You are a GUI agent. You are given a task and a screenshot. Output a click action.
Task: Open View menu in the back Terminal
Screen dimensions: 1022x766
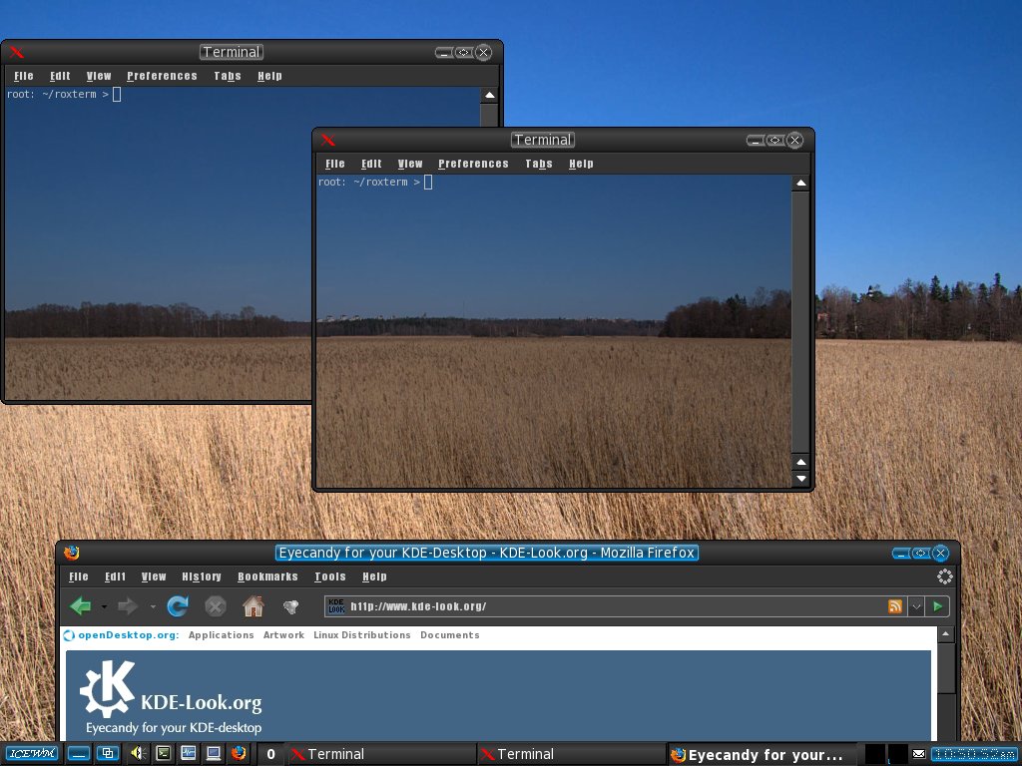click(99, 76)
